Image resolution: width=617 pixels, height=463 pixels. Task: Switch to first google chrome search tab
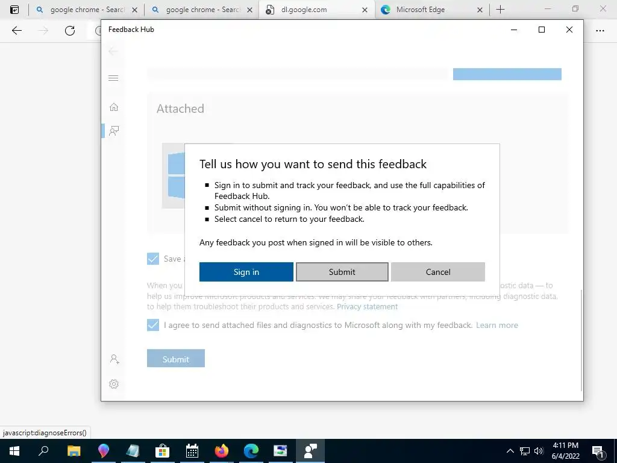[x=87, y=10]
